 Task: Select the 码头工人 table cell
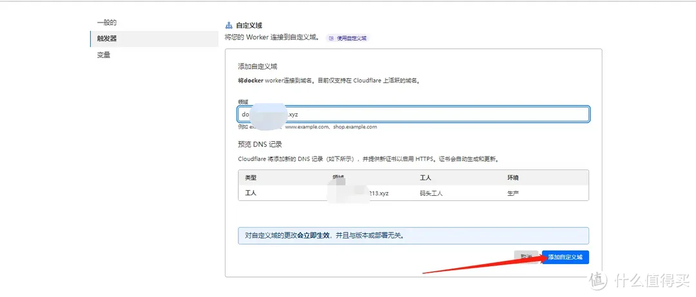point(431,193)
